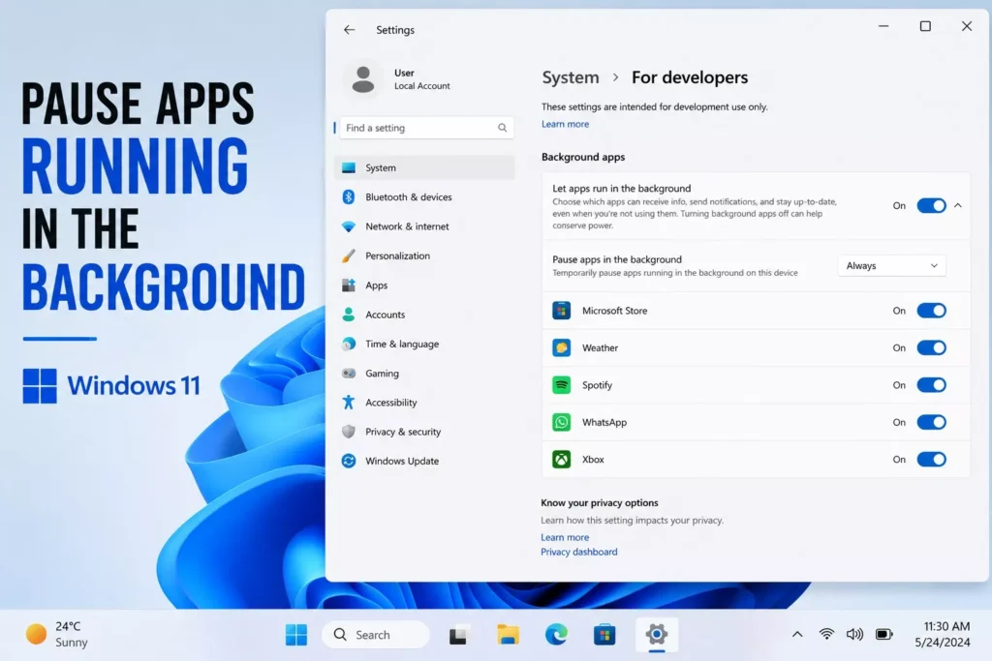992x661 pixels.
Task: Click the search magnifier in Find a setting
Action: coord(503,128)
